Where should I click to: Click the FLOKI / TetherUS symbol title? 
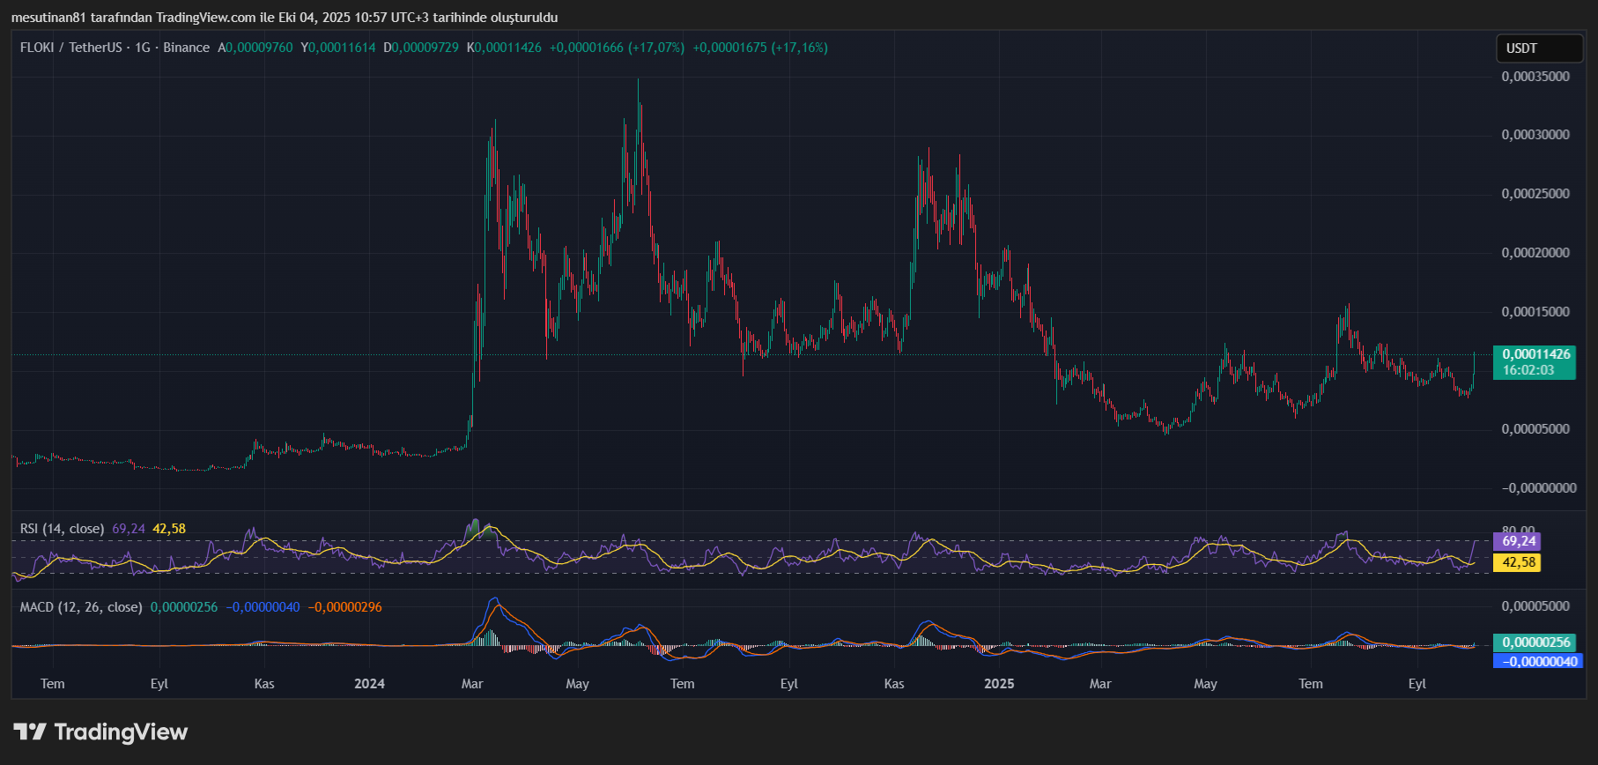(70, 48)
